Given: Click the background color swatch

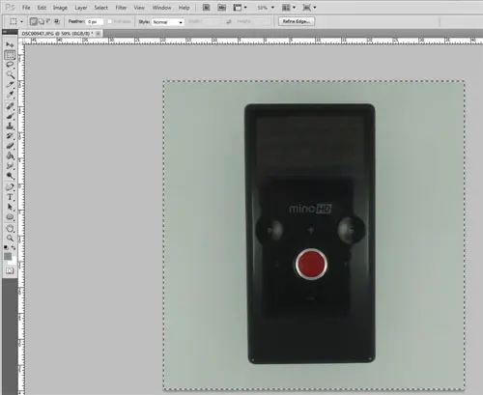Looking at the screenshot, I should 13,262.
